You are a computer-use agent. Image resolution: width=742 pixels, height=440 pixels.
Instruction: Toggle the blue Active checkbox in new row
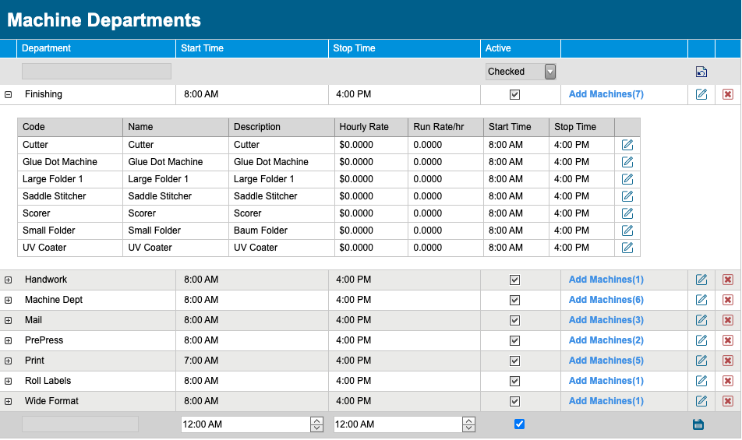click(519, 424)
